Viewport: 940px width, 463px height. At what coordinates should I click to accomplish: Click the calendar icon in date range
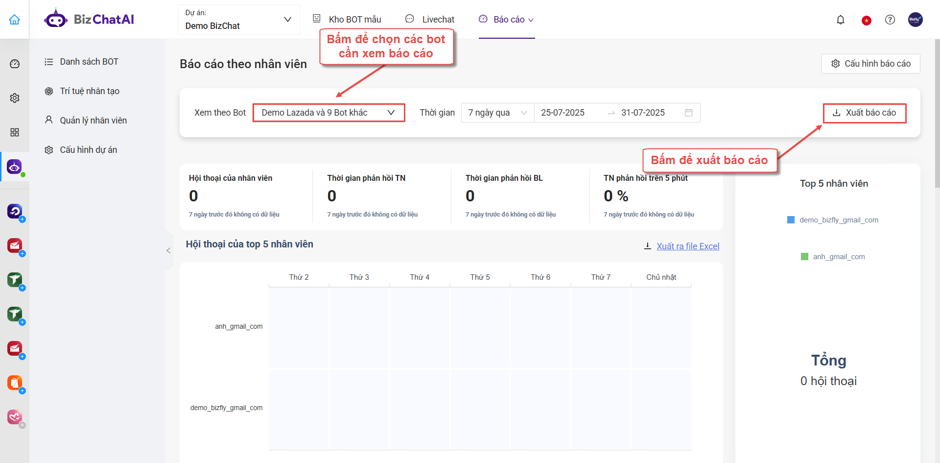[688, 113]
